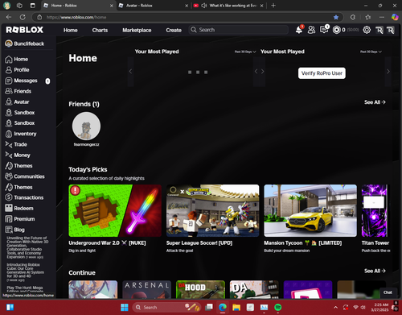Open File Explorer from the taskbar
This screenshot has width=402, height=315.
[x=236, y=307]
